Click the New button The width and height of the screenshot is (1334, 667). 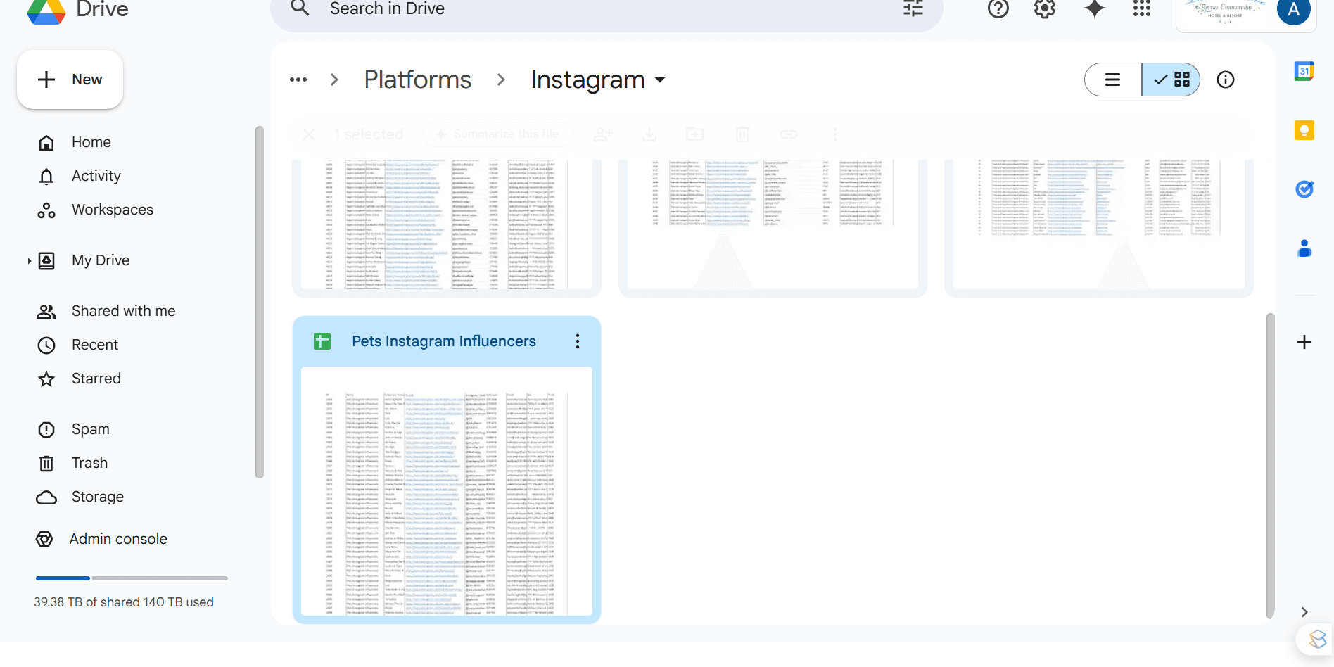point(70,80)
